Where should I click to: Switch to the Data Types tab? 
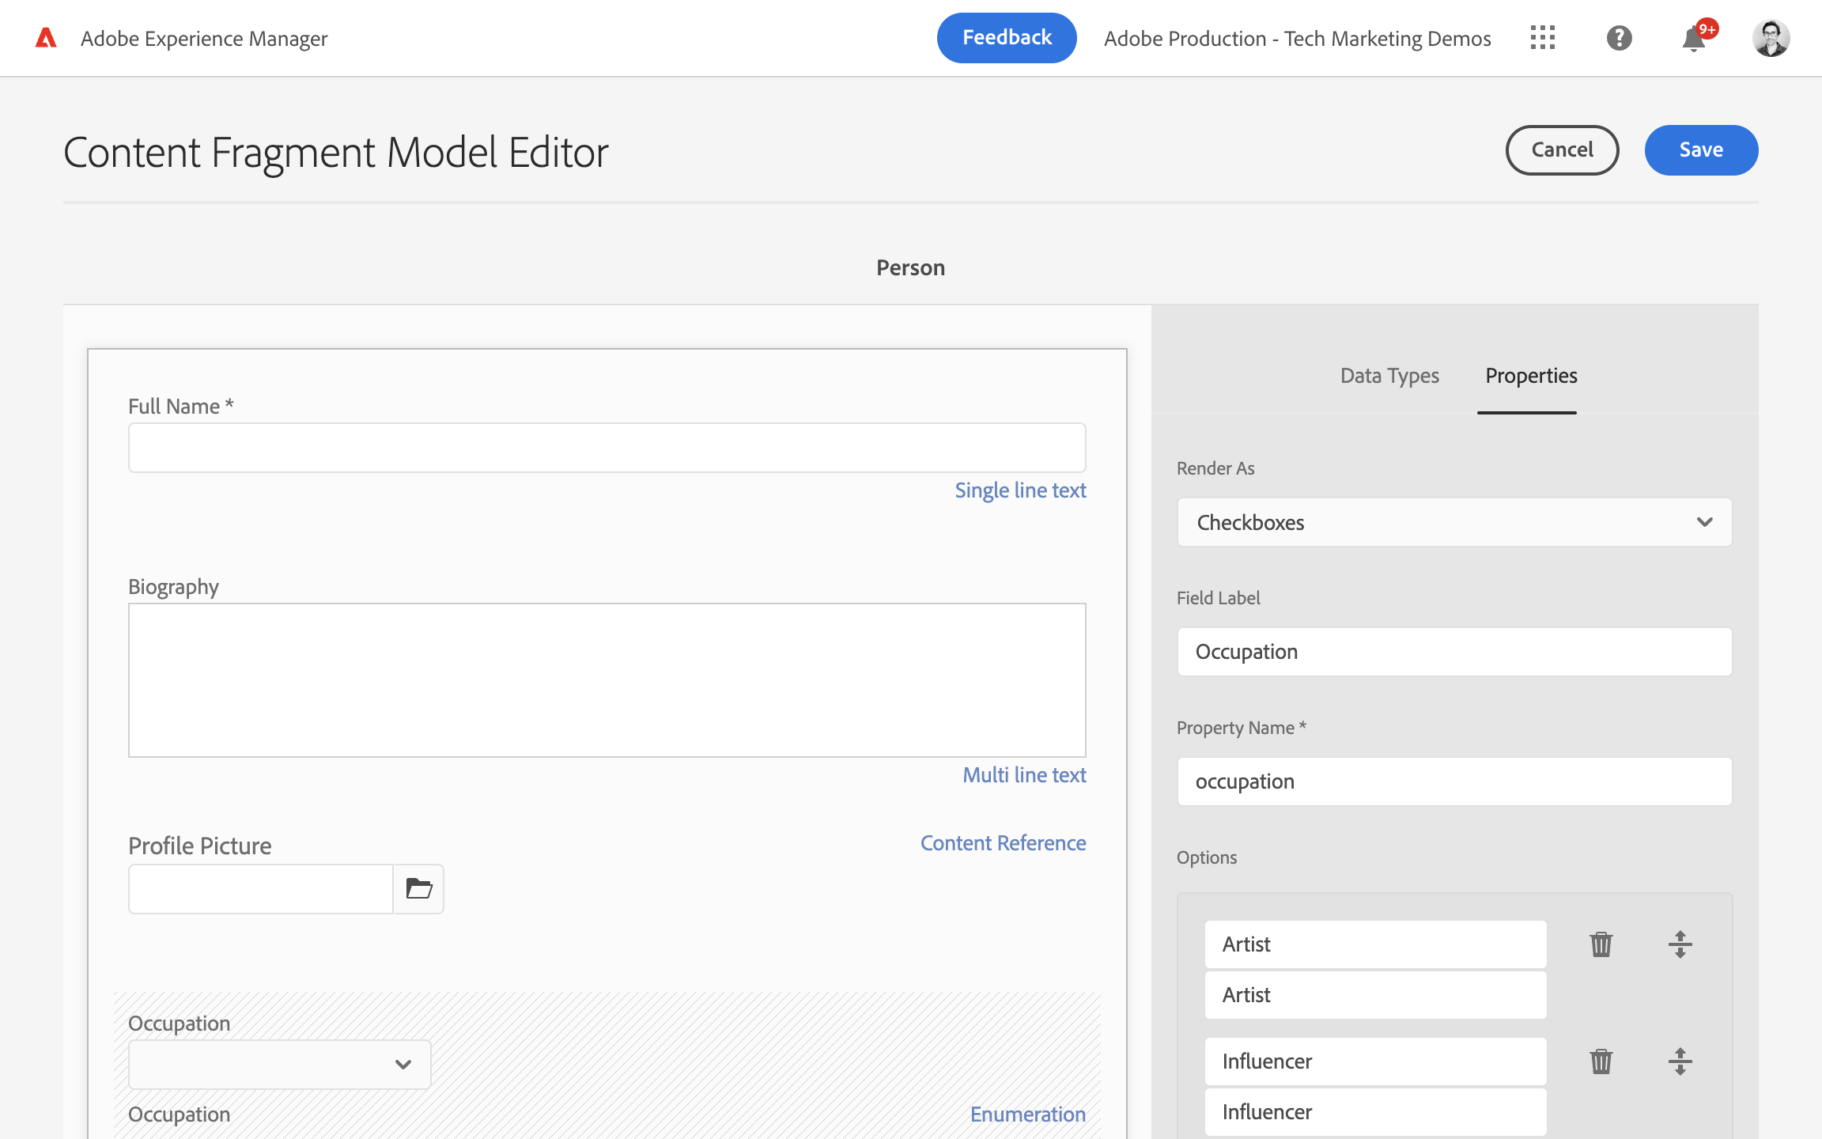1389,376
